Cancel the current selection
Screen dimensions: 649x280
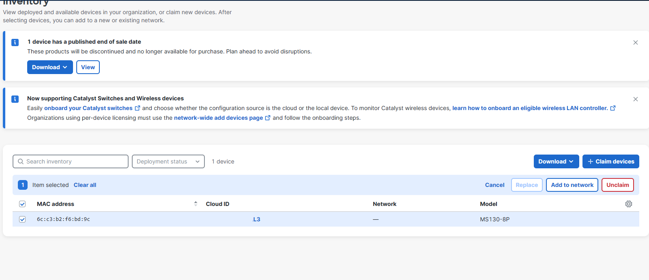coord(495,185)
